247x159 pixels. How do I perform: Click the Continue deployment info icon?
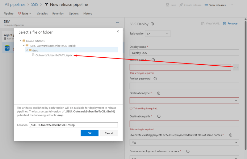(188, 151)
